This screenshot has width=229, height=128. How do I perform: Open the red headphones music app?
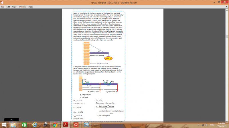pos(76,125)
